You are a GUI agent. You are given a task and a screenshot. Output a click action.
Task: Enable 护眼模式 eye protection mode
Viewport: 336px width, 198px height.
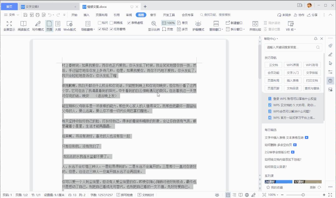(198, 25)
